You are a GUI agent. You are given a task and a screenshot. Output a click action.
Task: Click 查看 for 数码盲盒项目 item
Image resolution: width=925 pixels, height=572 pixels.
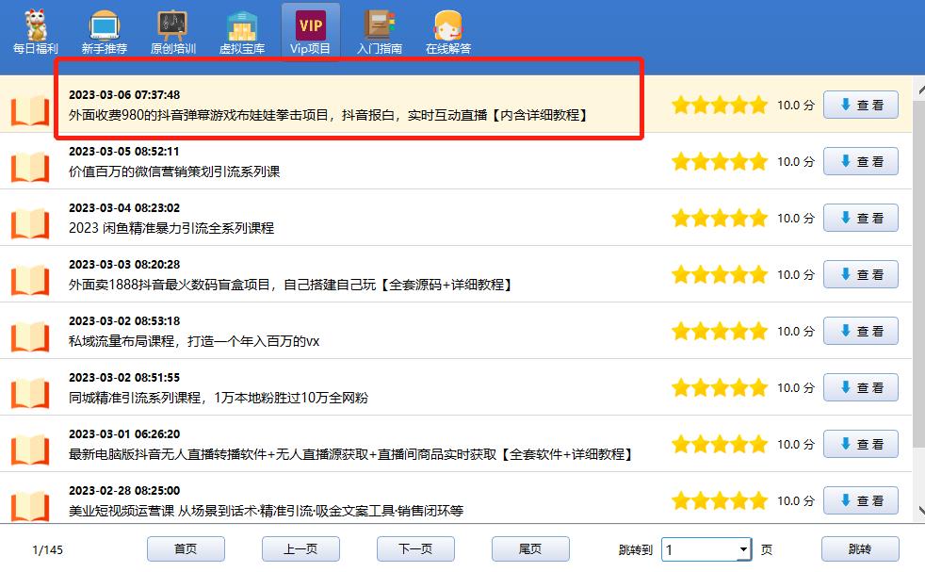tap(861, 274)
